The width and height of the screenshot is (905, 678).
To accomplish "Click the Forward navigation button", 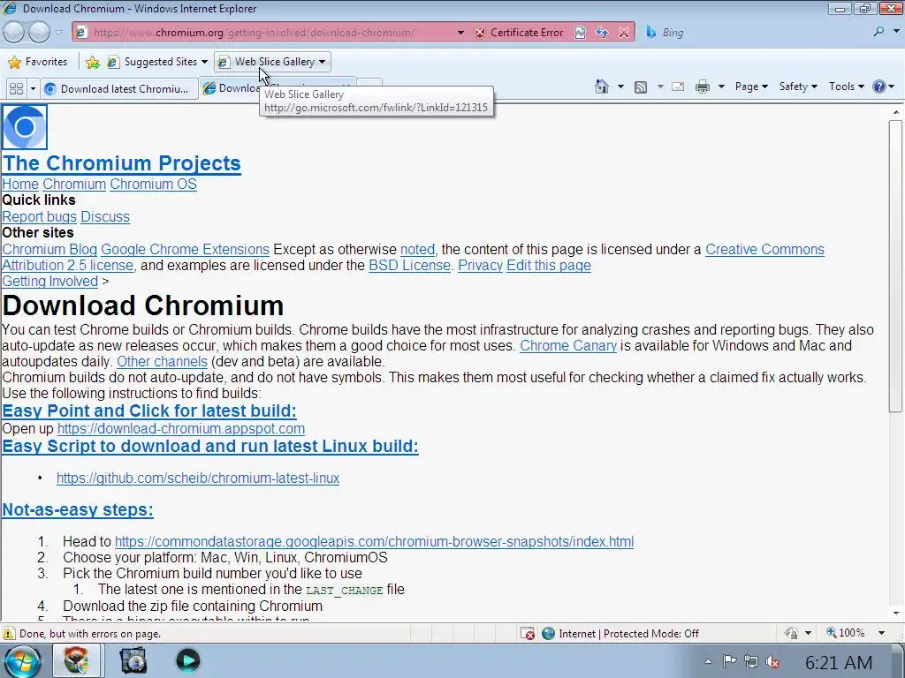I will (x=39, y=33).
